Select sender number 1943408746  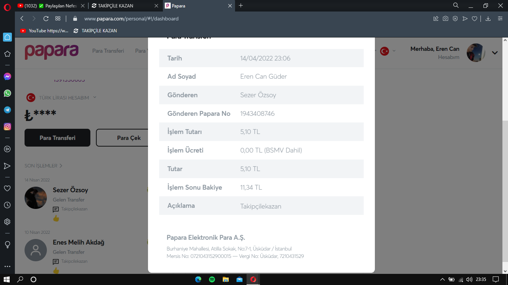(x=257, y=114)
